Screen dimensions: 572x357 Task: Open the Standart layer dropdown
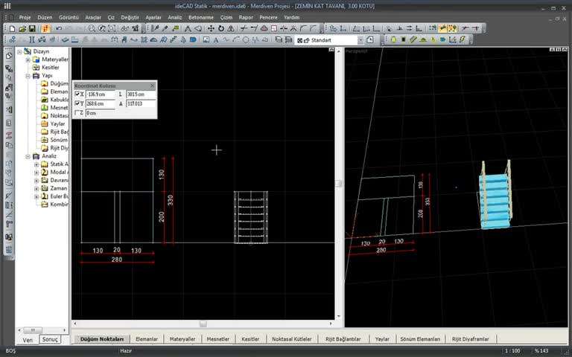click(x=360, y=40)
